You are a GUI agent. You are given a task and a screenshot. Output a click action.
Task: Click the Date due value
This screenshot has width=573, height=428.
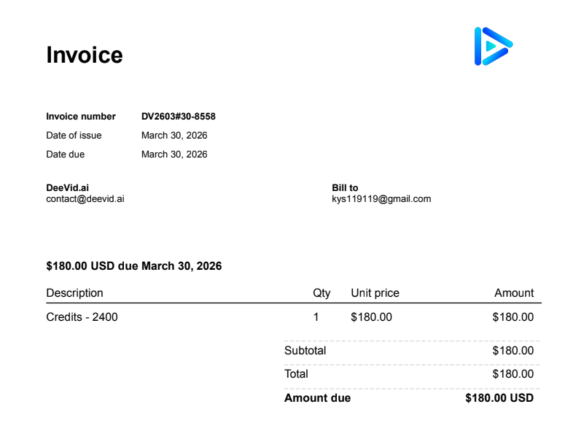pos(174,155)
